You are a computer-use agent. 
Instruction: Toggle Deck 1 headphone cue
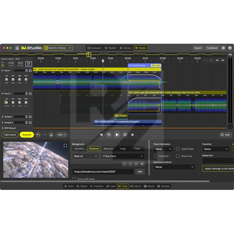(30, 71)
